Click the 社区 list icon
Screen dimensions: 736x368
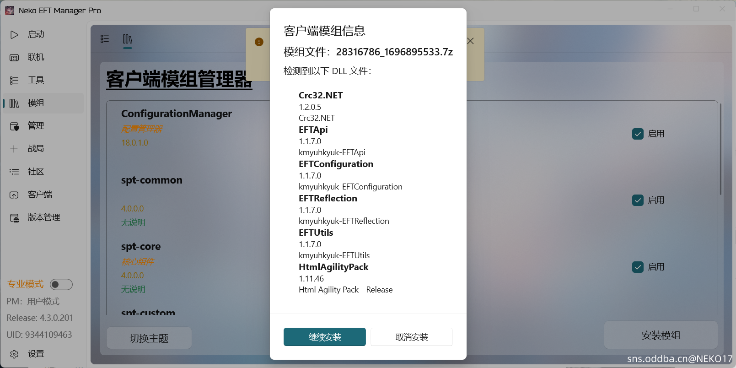pyautogui.click(x=14, y=172)
